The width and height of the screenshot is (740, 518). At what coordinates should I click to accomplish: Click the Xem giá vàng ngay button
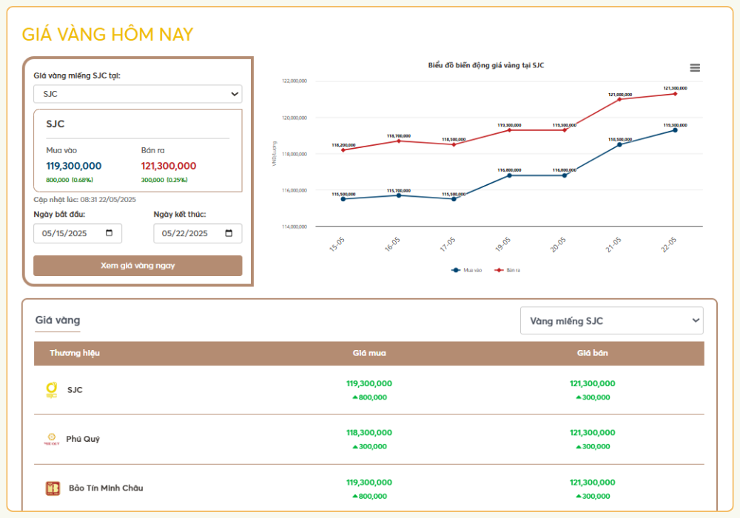pos(138,266)
